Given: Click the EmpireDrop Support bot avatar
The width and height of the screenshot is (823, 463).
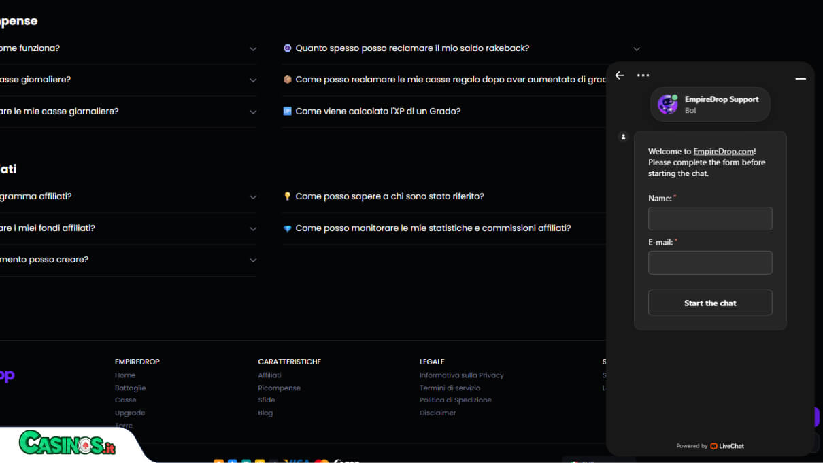Looking at the screenshot, I should pyautogui.click(x=668, y=104).
